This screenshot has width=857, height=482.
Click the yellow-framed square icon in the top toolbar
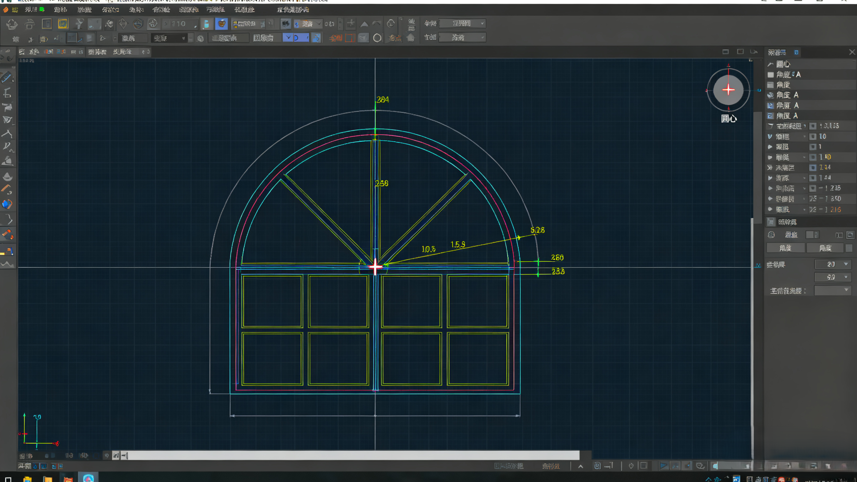coord(62,24)
